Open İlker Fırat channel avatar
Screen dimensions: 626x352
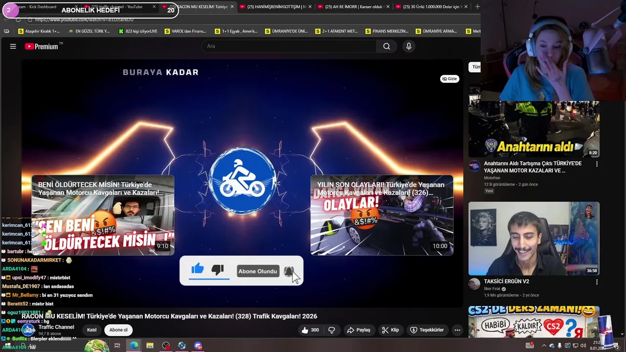(474, 284)
